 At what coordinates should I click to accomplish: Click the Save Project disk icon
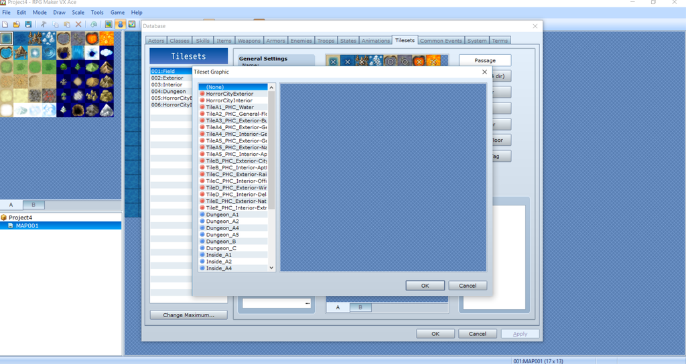pyautogui.click(x=28, y=24)
